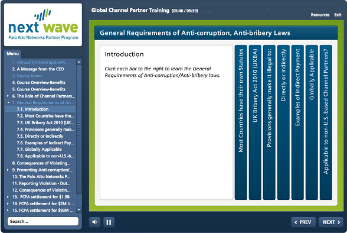The height and width of the screenshot is (233, 347).
Task: Click the menu scrollbar up arrow
Action: click(79, 62)
